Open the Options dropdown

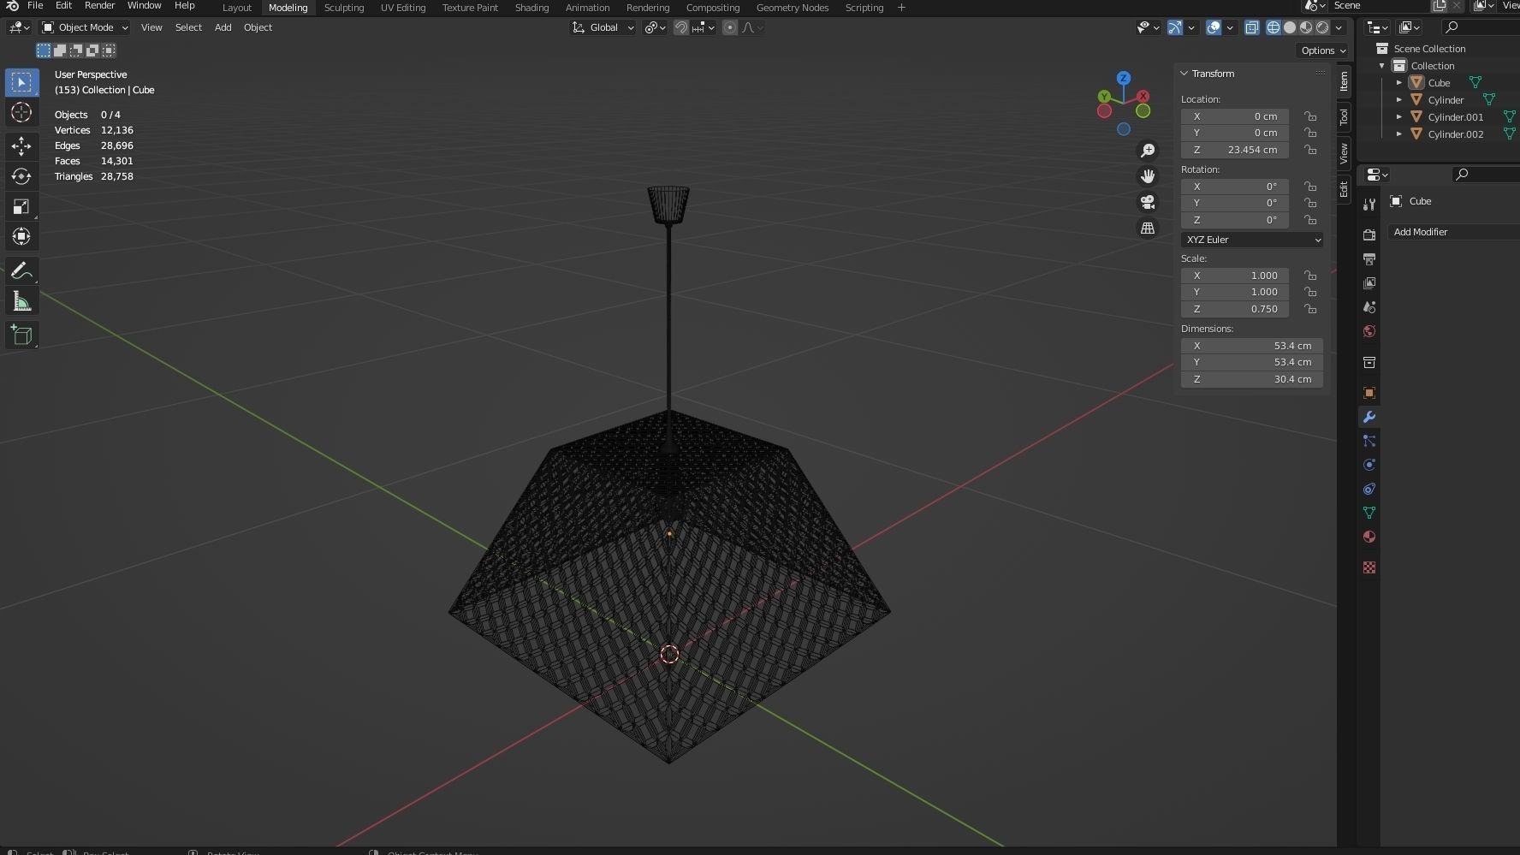point(1323,50)
